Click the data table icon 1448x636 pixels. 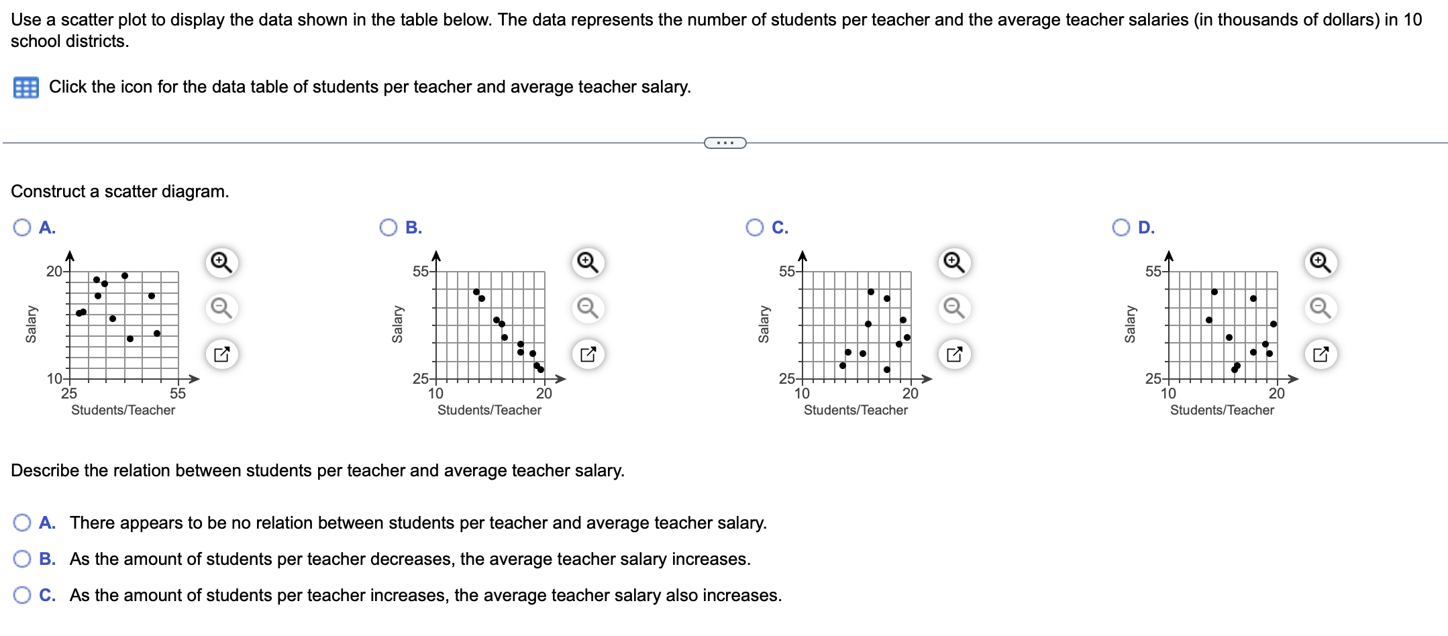[x=27, y=87]
